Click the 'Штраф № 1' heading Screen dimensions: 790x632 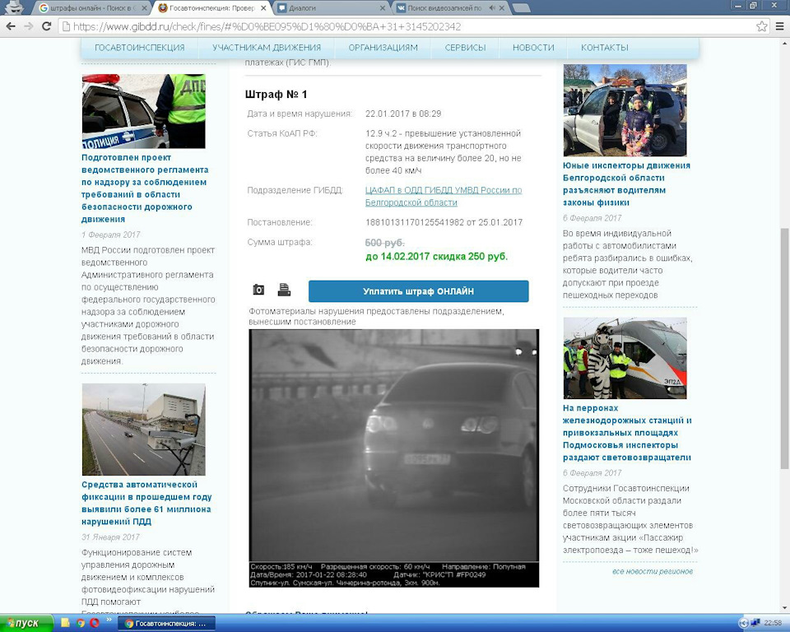276,95
